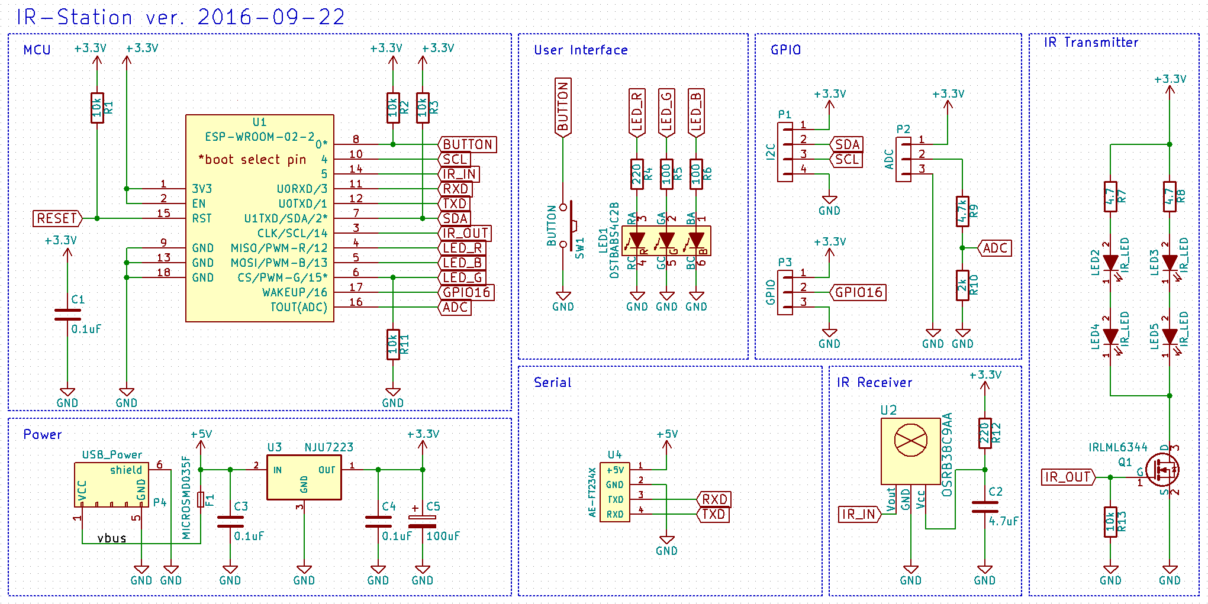The image size is (1208, 604).
Task: Click the IR_IN label at MCU pin 14
Action: [459, 174]
